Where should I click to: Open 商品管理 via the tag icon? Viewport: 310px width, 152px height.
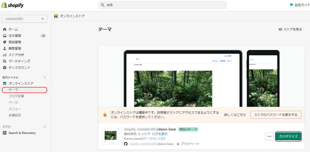pos(5,42)
